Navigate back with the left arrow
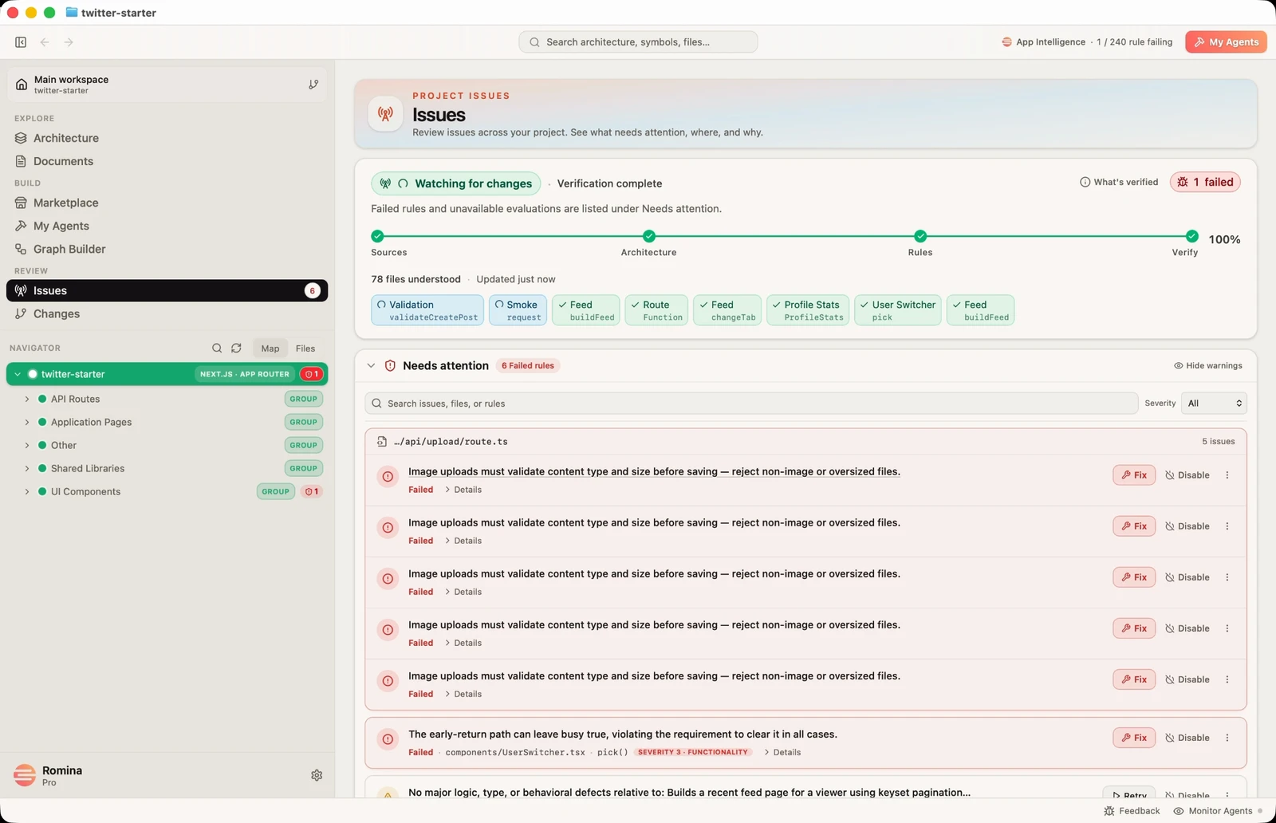Screen dimensions: 1276x823 [x=45, y=42]
